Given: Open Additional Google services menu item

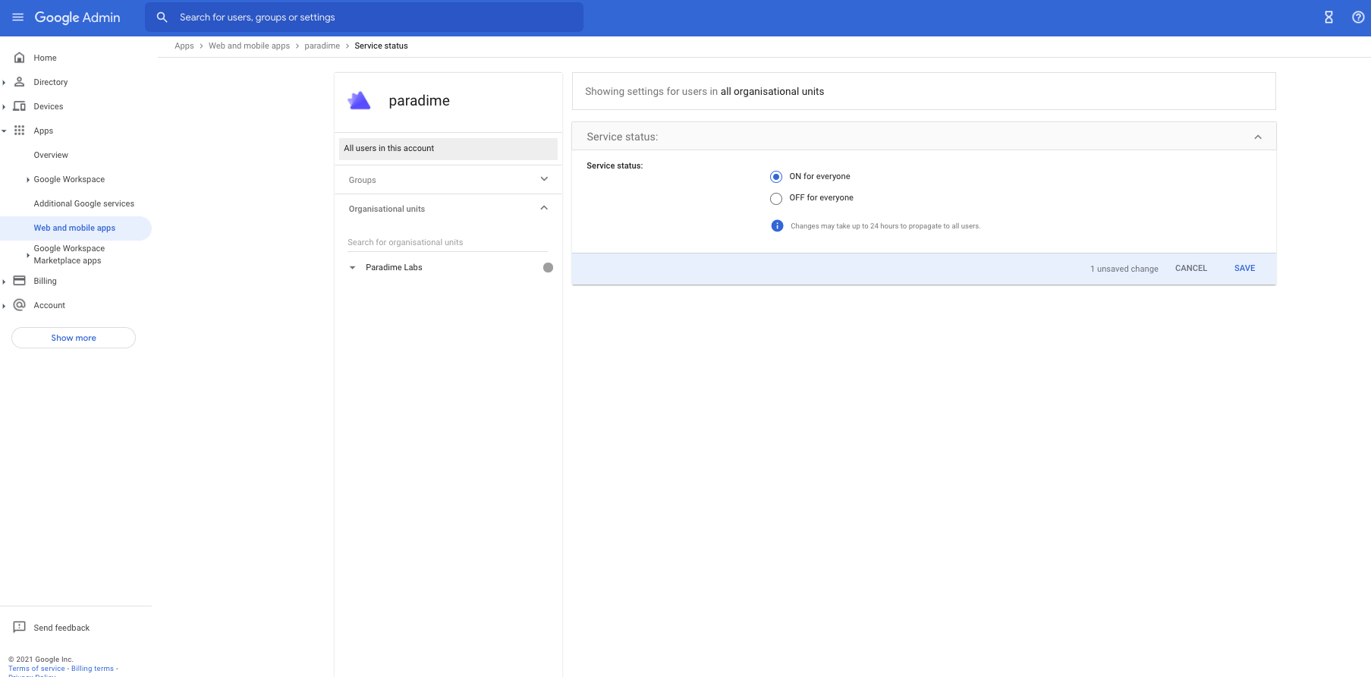Looking at the screenshot, I should [83, 203].
